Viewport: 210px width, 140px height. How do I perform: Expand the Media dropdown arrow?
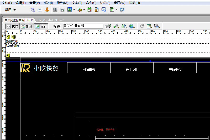84,10
